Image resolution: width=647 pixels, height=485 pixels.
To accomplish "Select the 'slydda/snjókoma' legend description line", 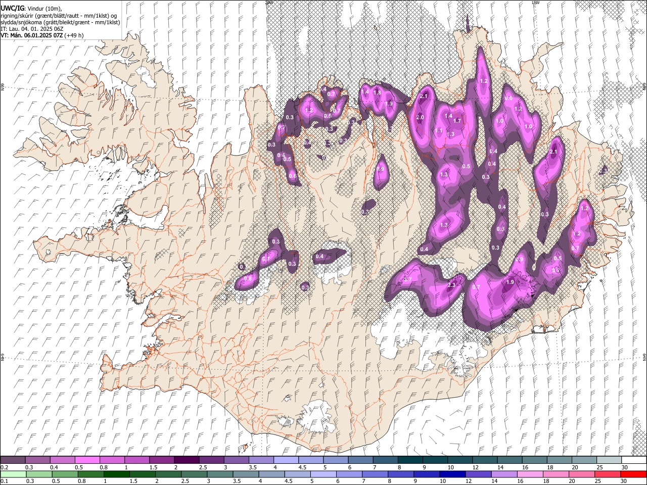I will [x=60, y=22].
